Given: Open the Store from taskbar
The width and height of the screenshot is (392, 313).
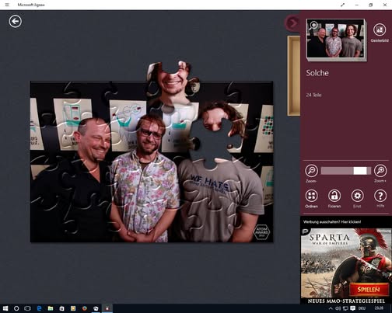Looking at the screenshot, I should point(61,308).
